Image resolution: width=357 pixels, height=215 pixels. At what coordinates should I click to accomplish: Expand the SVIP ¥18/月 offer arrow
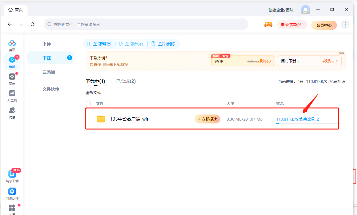click(x=270, y=61)
